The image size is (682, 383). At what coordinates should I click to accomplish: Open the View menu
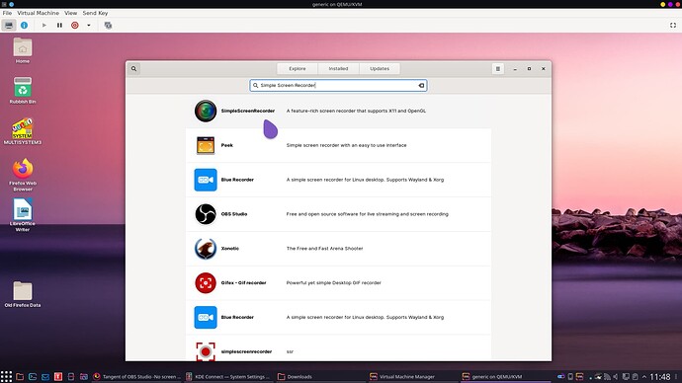[x=70, y=13]
